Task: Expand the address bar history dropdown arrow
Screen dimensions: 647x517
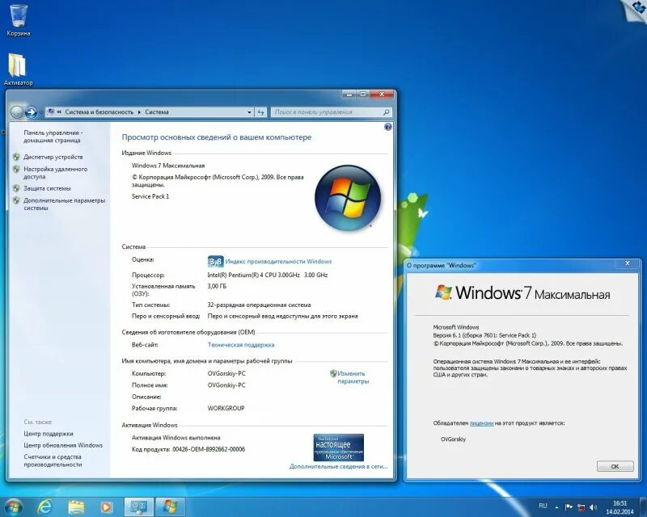Action: 249,112
